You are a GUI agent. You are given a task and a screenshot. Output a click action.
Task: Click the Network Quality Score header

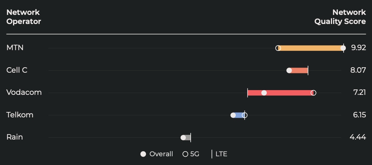point(340,17)
